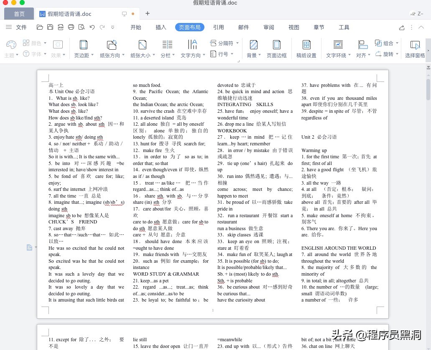431x350 pixels.
Task: Open the 颜色 theme colors picker
Action: pyautogui.click(x=33, y=42)
